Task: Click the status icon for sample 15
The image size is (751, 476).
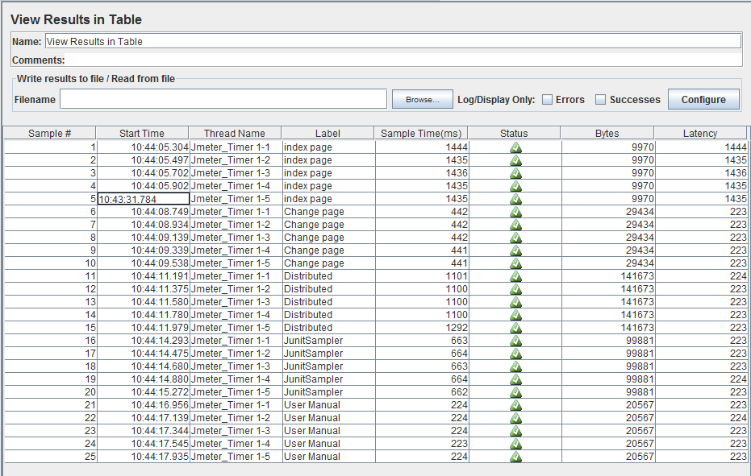Action: tap(515, 328)
